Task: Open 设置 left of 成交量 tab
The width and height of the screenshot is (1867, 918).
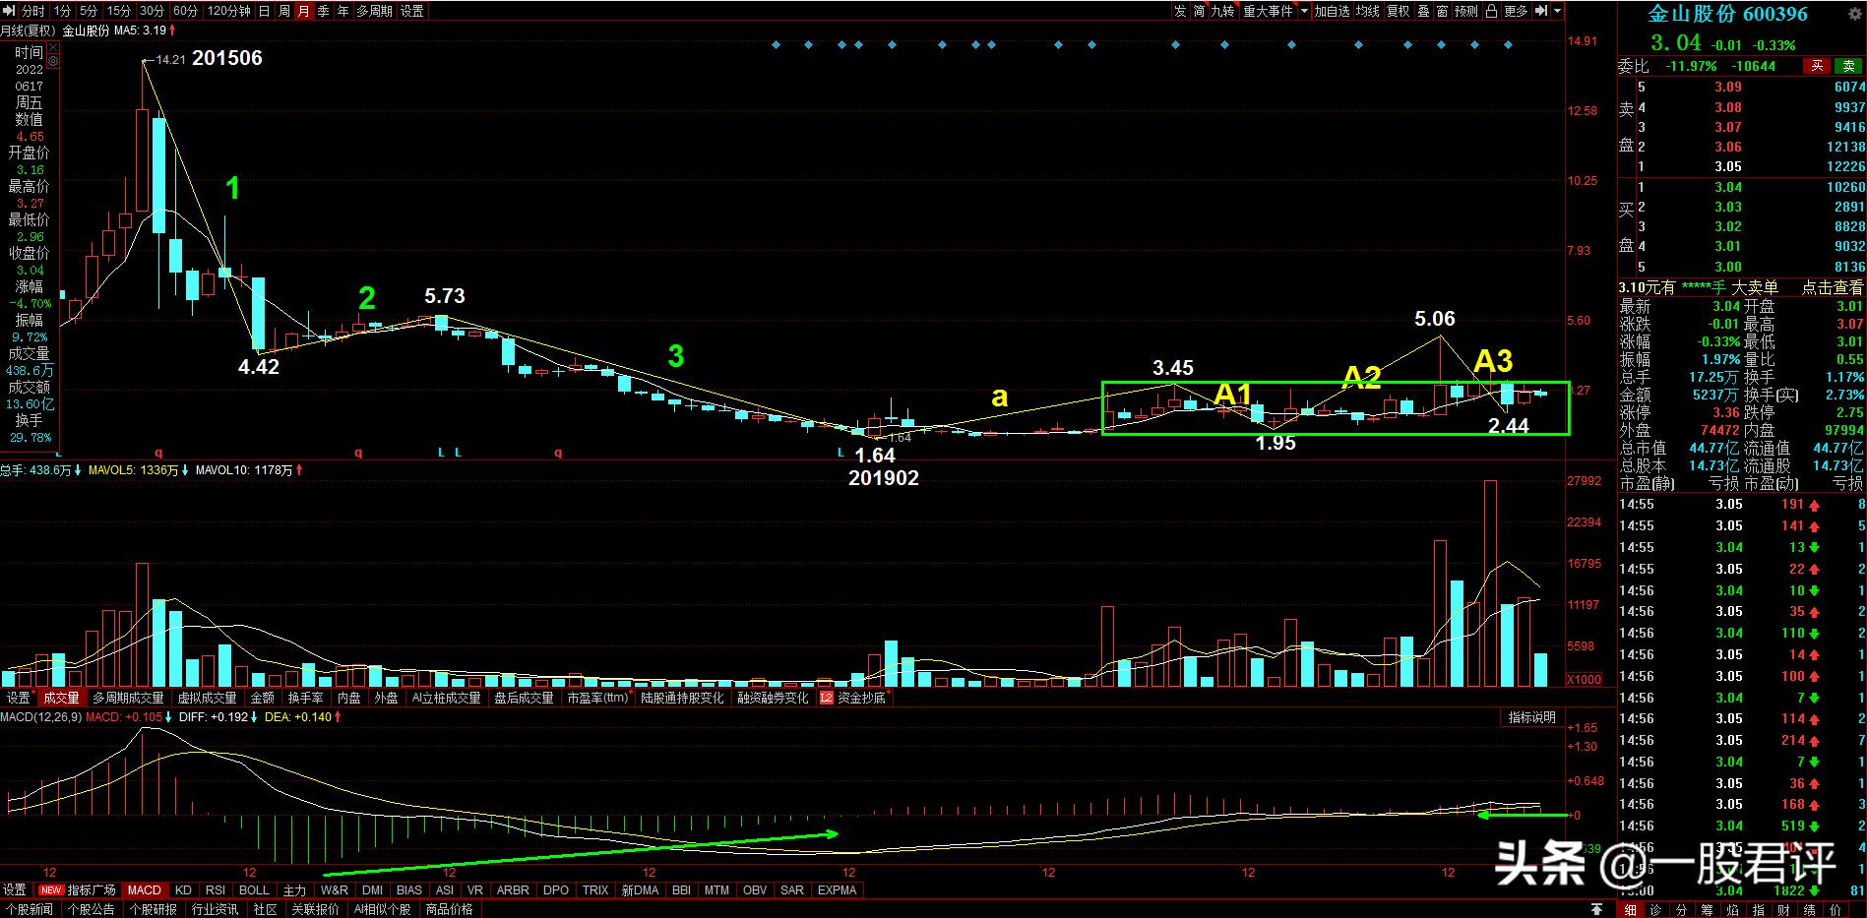Action: pos(18,698)
